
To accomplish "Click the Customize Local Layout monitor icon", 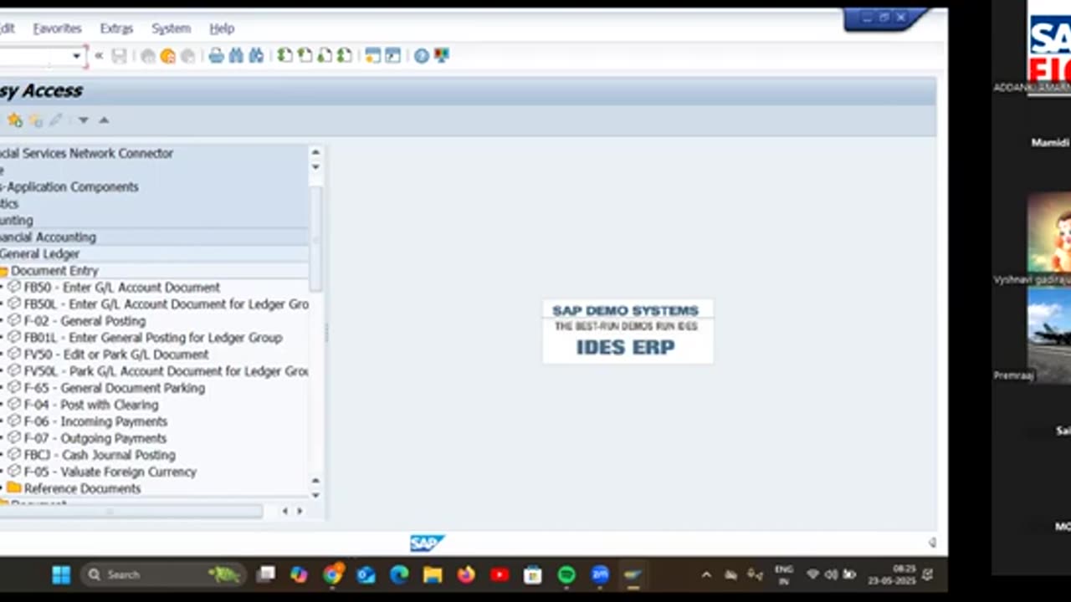I will click(x=442, y=56).
